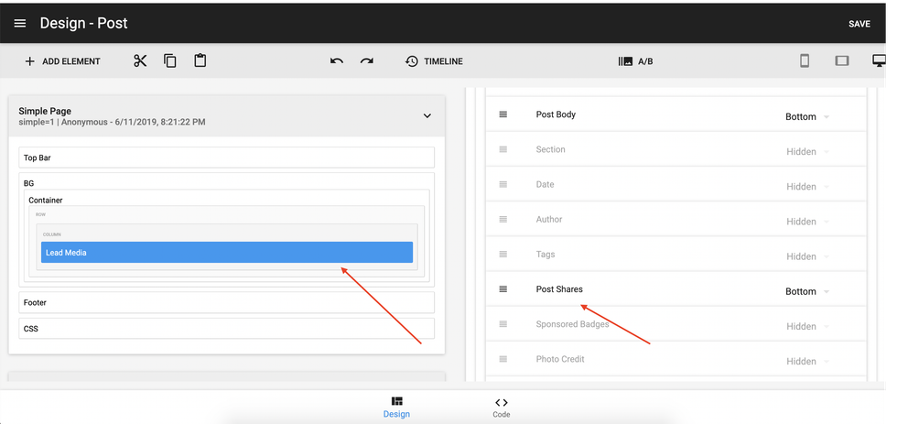Image resolution: width=897 pixels, height=424 pixels.
Task: Click the Post Body drag handle
Action: tap(503, 114)
